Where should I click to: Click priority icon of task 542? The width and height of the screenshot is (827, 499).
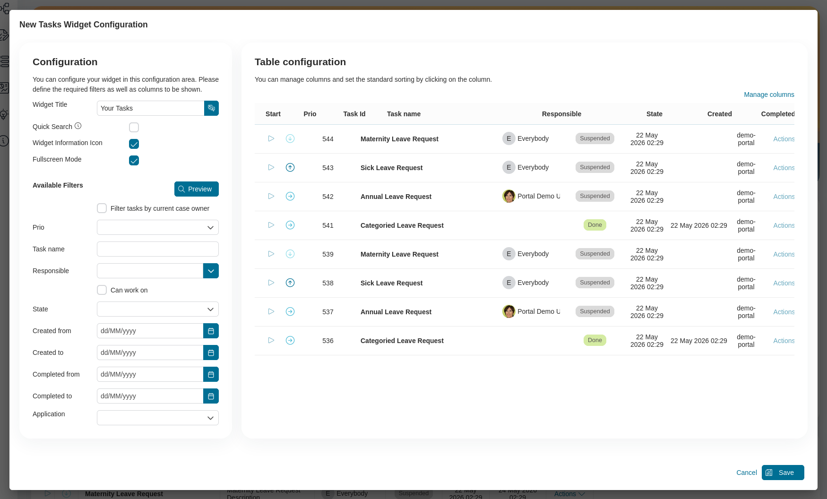290,196
